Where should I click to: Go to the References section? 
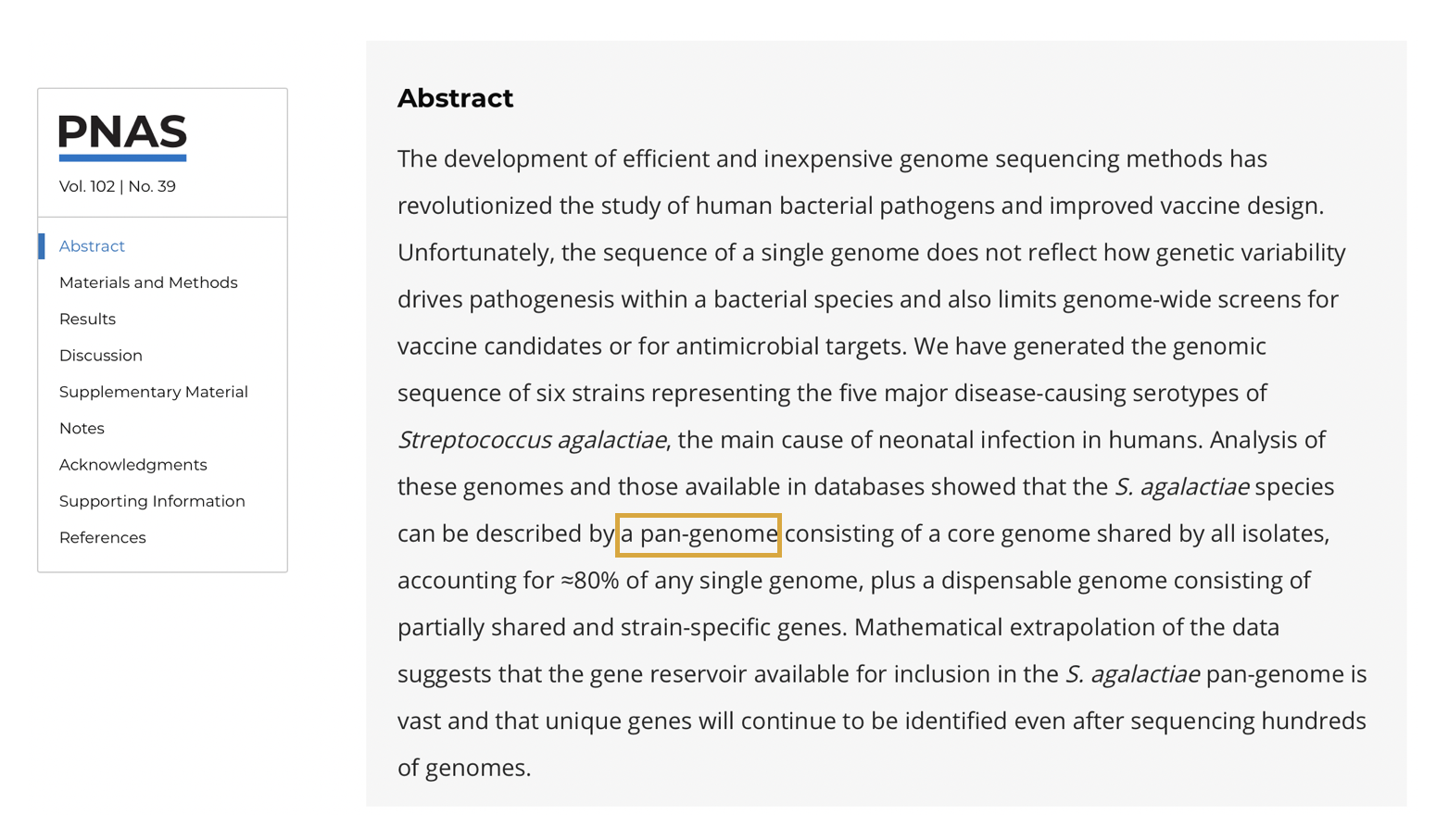[x=103, y=538]
